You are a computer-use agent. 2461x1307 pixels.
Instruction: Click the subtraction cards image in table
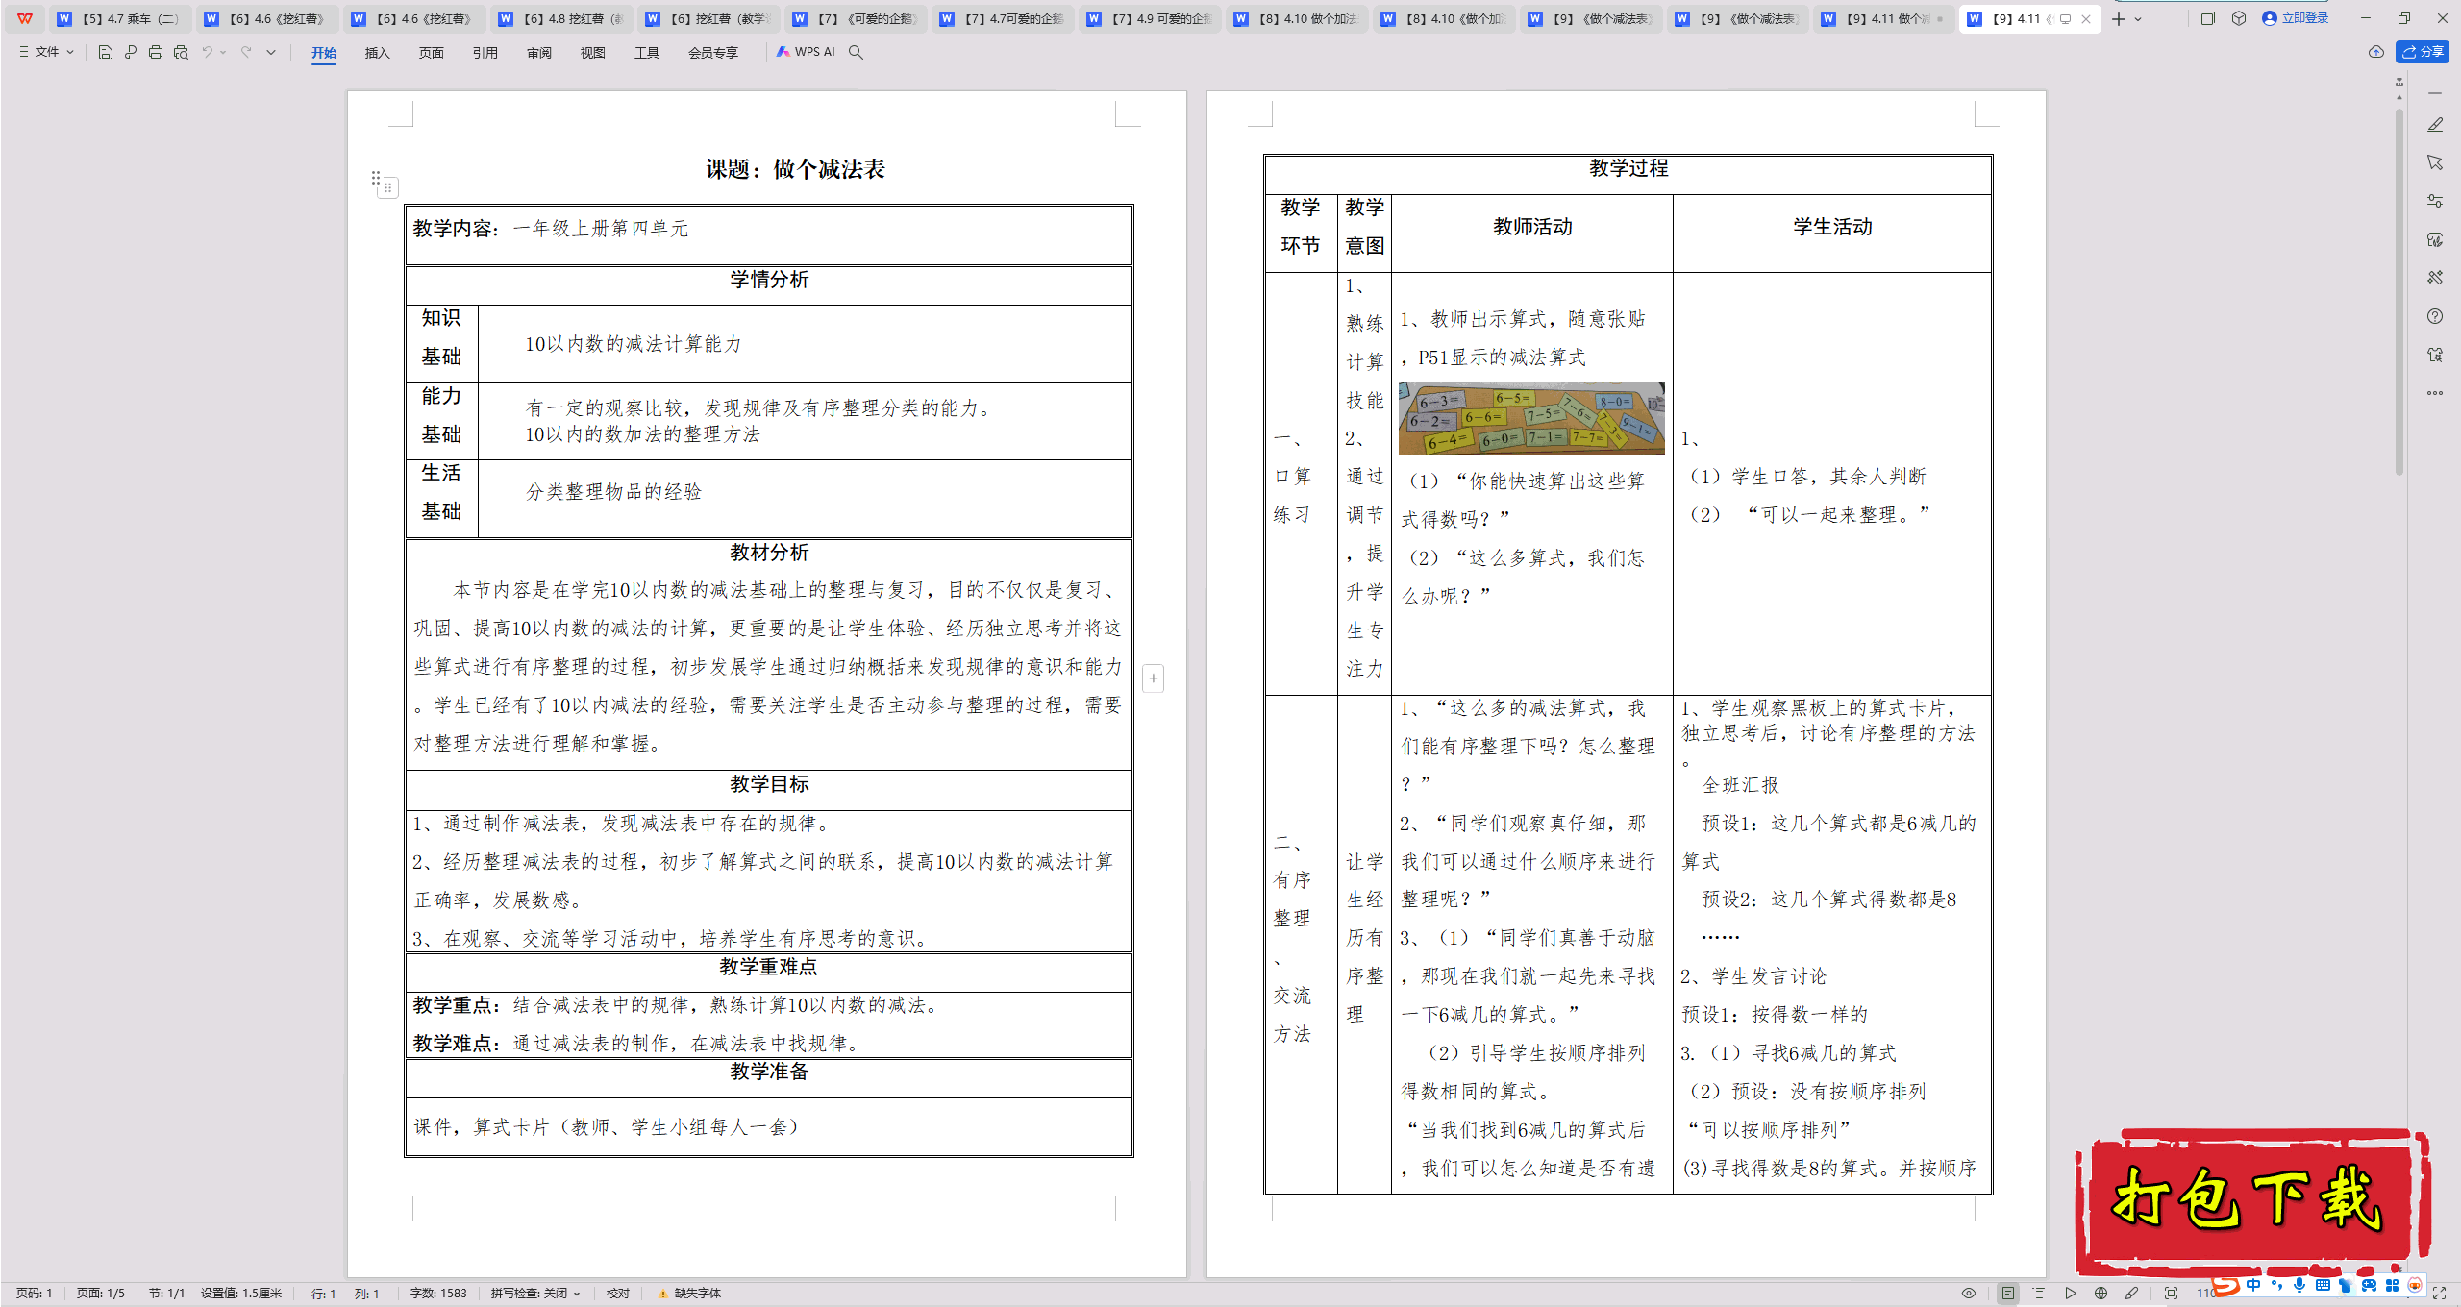1531,418
